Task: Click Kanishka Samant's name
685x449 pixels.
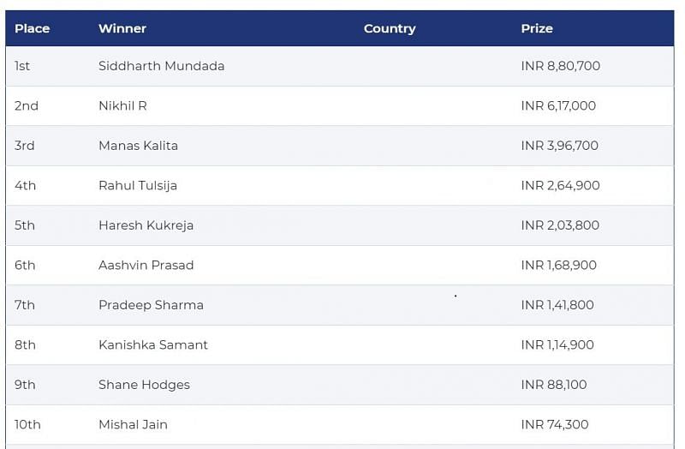Action: (153, 344)
